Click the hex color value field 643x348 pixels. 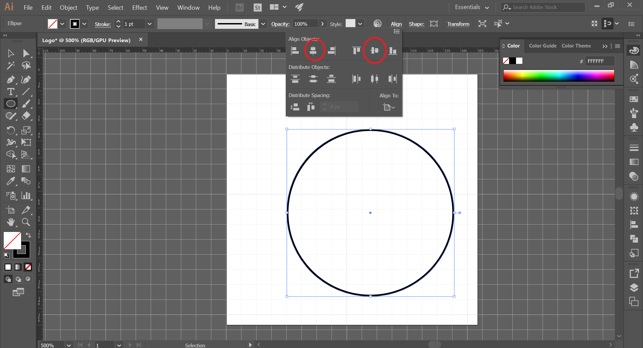[600, 61]
